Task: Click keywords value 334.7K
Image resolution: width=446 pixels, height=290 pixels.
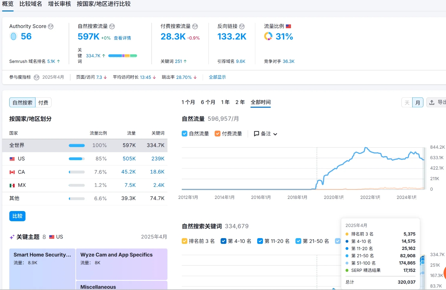Action: [x=93, y=56]
